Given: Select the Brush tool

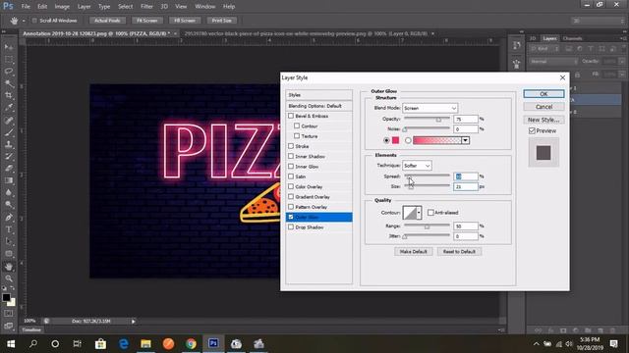Looking at the screenshot, I should pos(9,132).
